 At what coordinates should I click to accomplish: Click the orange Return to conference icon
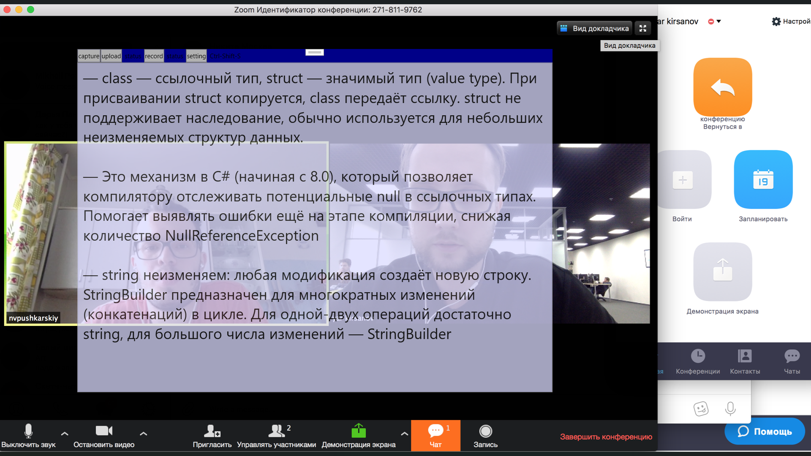pyautogui.click(x=723, y=87)
